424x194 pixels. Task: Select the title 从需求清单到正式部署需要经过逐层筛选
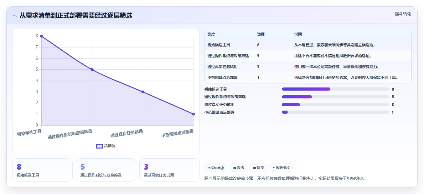(x=76, y=15)
